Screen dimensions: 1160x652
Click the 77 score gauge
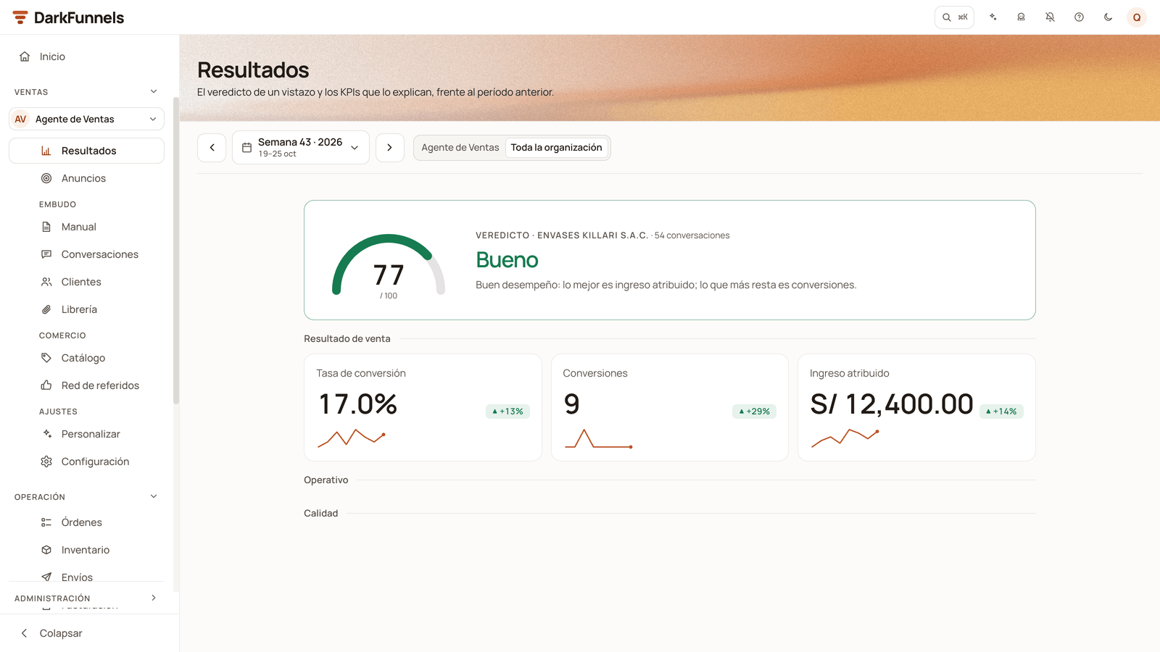389,266
